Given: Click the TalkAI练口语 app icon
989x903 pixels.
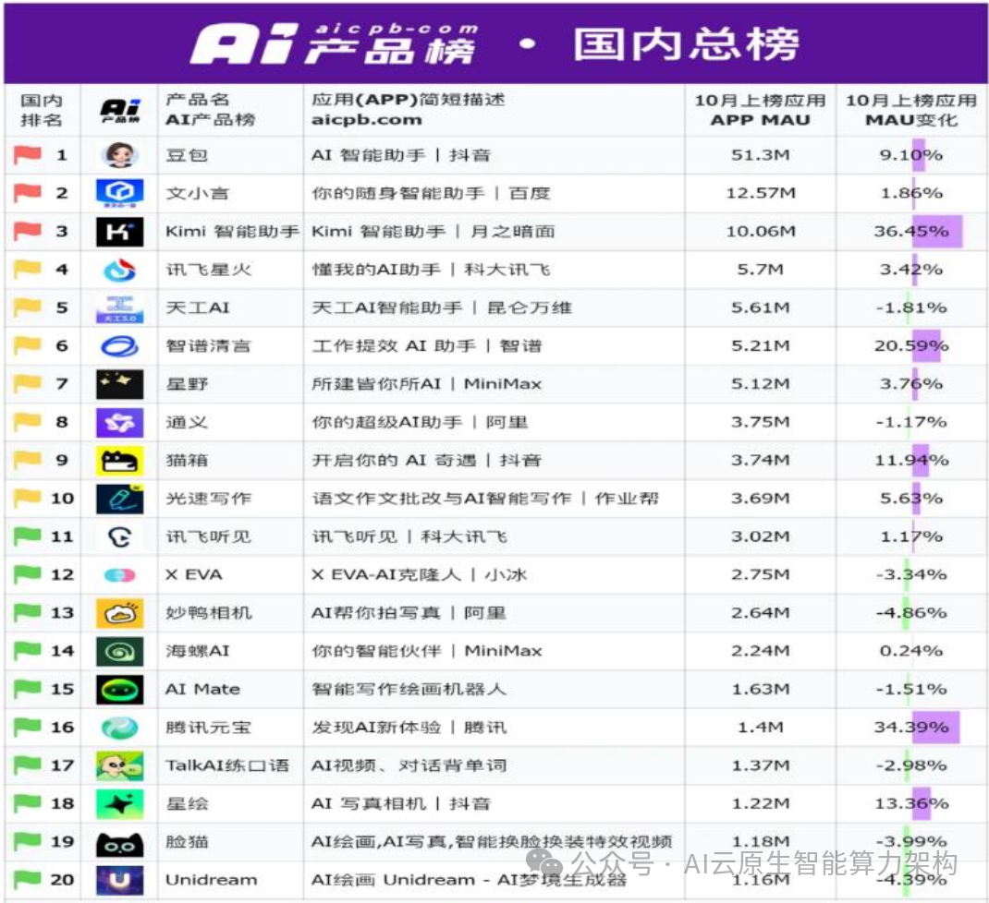Looking at the screenshot, I should tap(120, 765).
